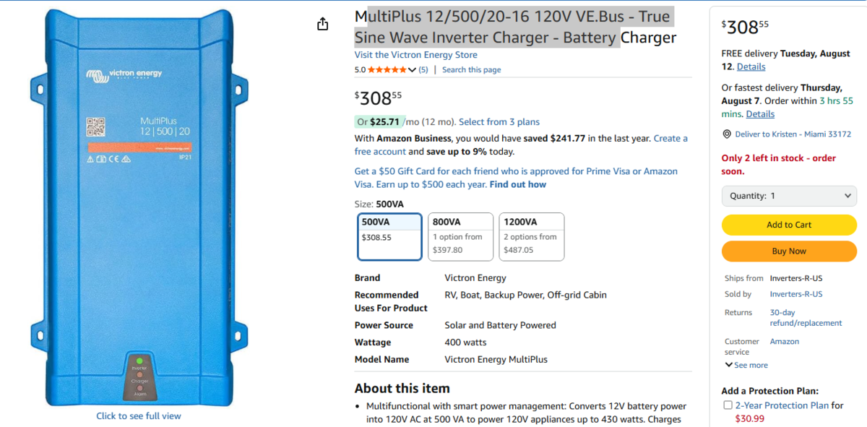Viewport: 867px width, 427px height.
Task: Open the 30-day refund/replacement returns policy
Action: pyautogui.click(x=806, y=318)
